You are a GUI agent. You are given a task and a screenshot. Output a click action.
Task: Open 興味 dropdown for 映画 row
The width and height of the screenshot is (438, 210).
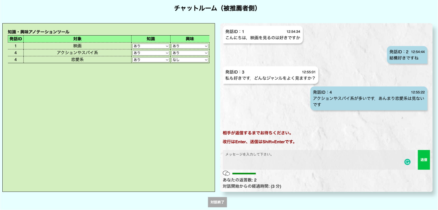click(190, 46)
